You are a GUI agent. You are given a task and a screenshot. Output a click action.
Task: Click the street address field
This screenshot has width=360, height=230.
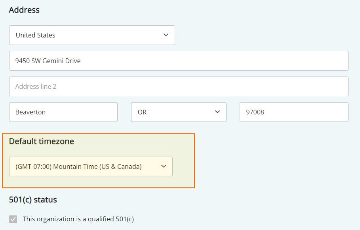pos(178,60)
